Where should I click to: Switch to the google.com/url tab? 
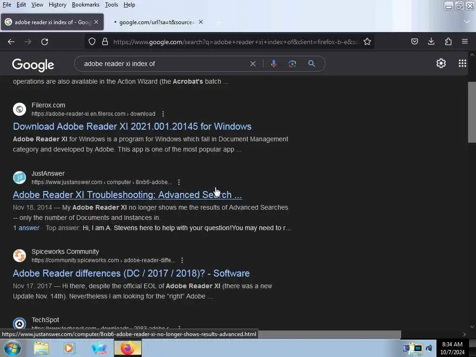point(156,22)
